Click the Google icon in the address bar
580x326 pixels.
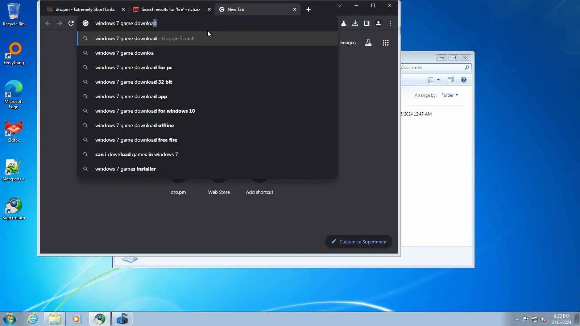[86, 23]
